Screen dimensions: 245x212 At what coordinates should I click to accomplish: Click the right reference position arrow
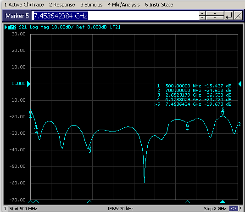point(240,84)
